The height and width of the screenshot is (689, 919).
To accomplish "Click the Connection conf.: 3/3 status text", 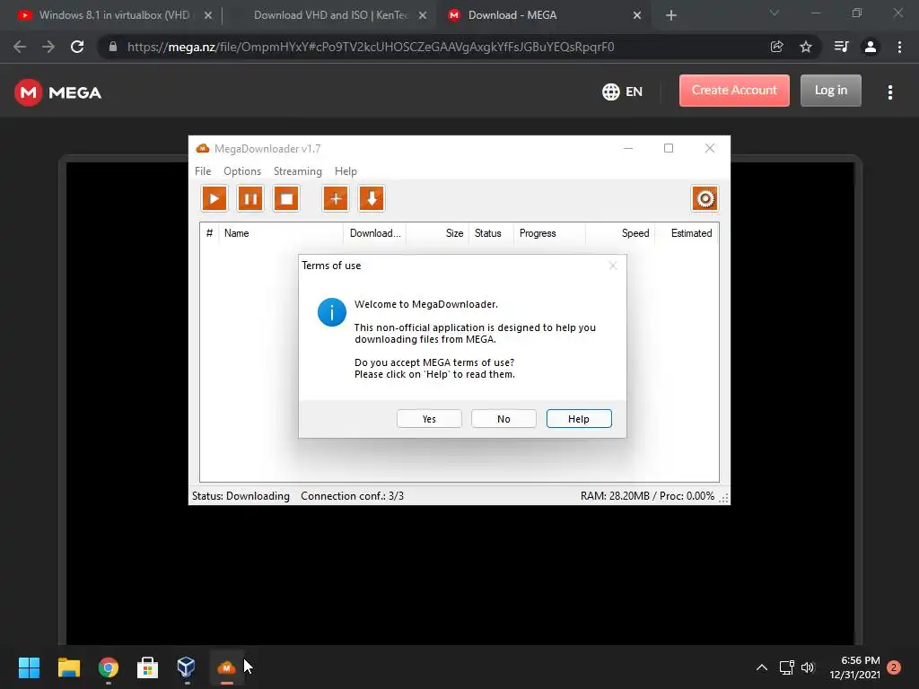I will point(352,496).
